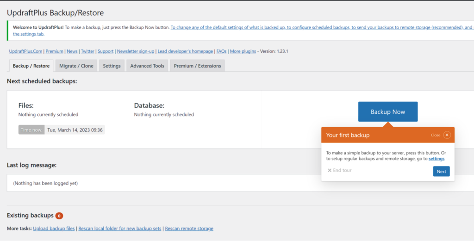Open the FAQs link
This screenshot has width=474, height=241.
pyautogui.click(x=221, y=51)
